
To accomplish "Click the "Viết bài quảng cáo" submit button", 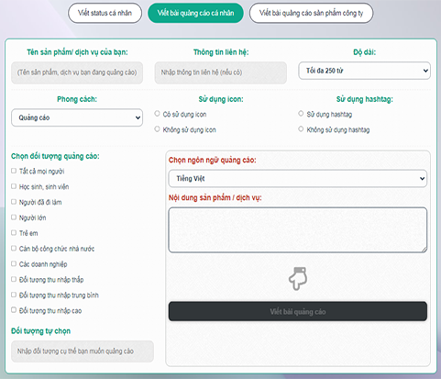I will [298, 311].
